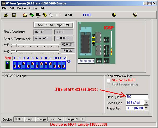
Task: Click the blank check chip icon
Action: (x=38, y=15)
